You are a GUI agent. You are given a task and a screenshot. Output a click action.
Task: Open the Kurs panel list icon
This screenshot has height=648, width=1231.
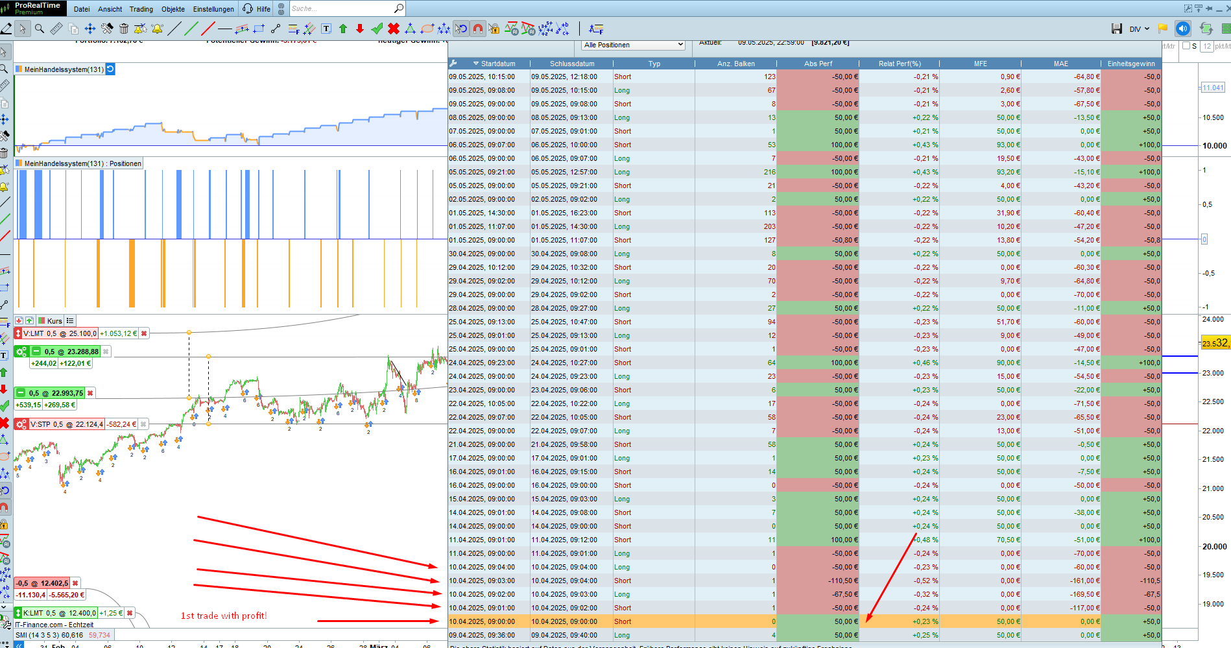pos(70,320)
